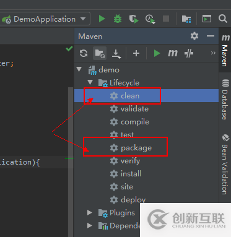Open the Project Structure icon
The image size is (231, 237).
(186, 19)
